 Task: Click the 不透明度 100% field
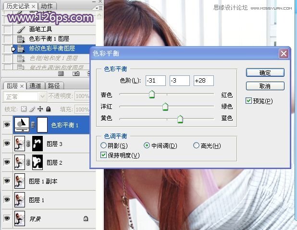pos(82,96)
